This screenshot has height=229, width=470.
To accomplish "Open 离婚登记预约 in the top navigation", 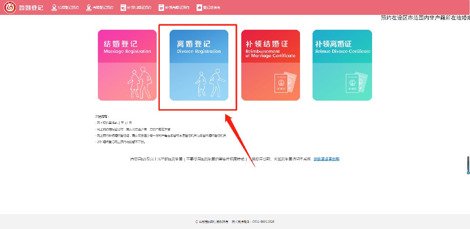I will click(x=99, y=7).
